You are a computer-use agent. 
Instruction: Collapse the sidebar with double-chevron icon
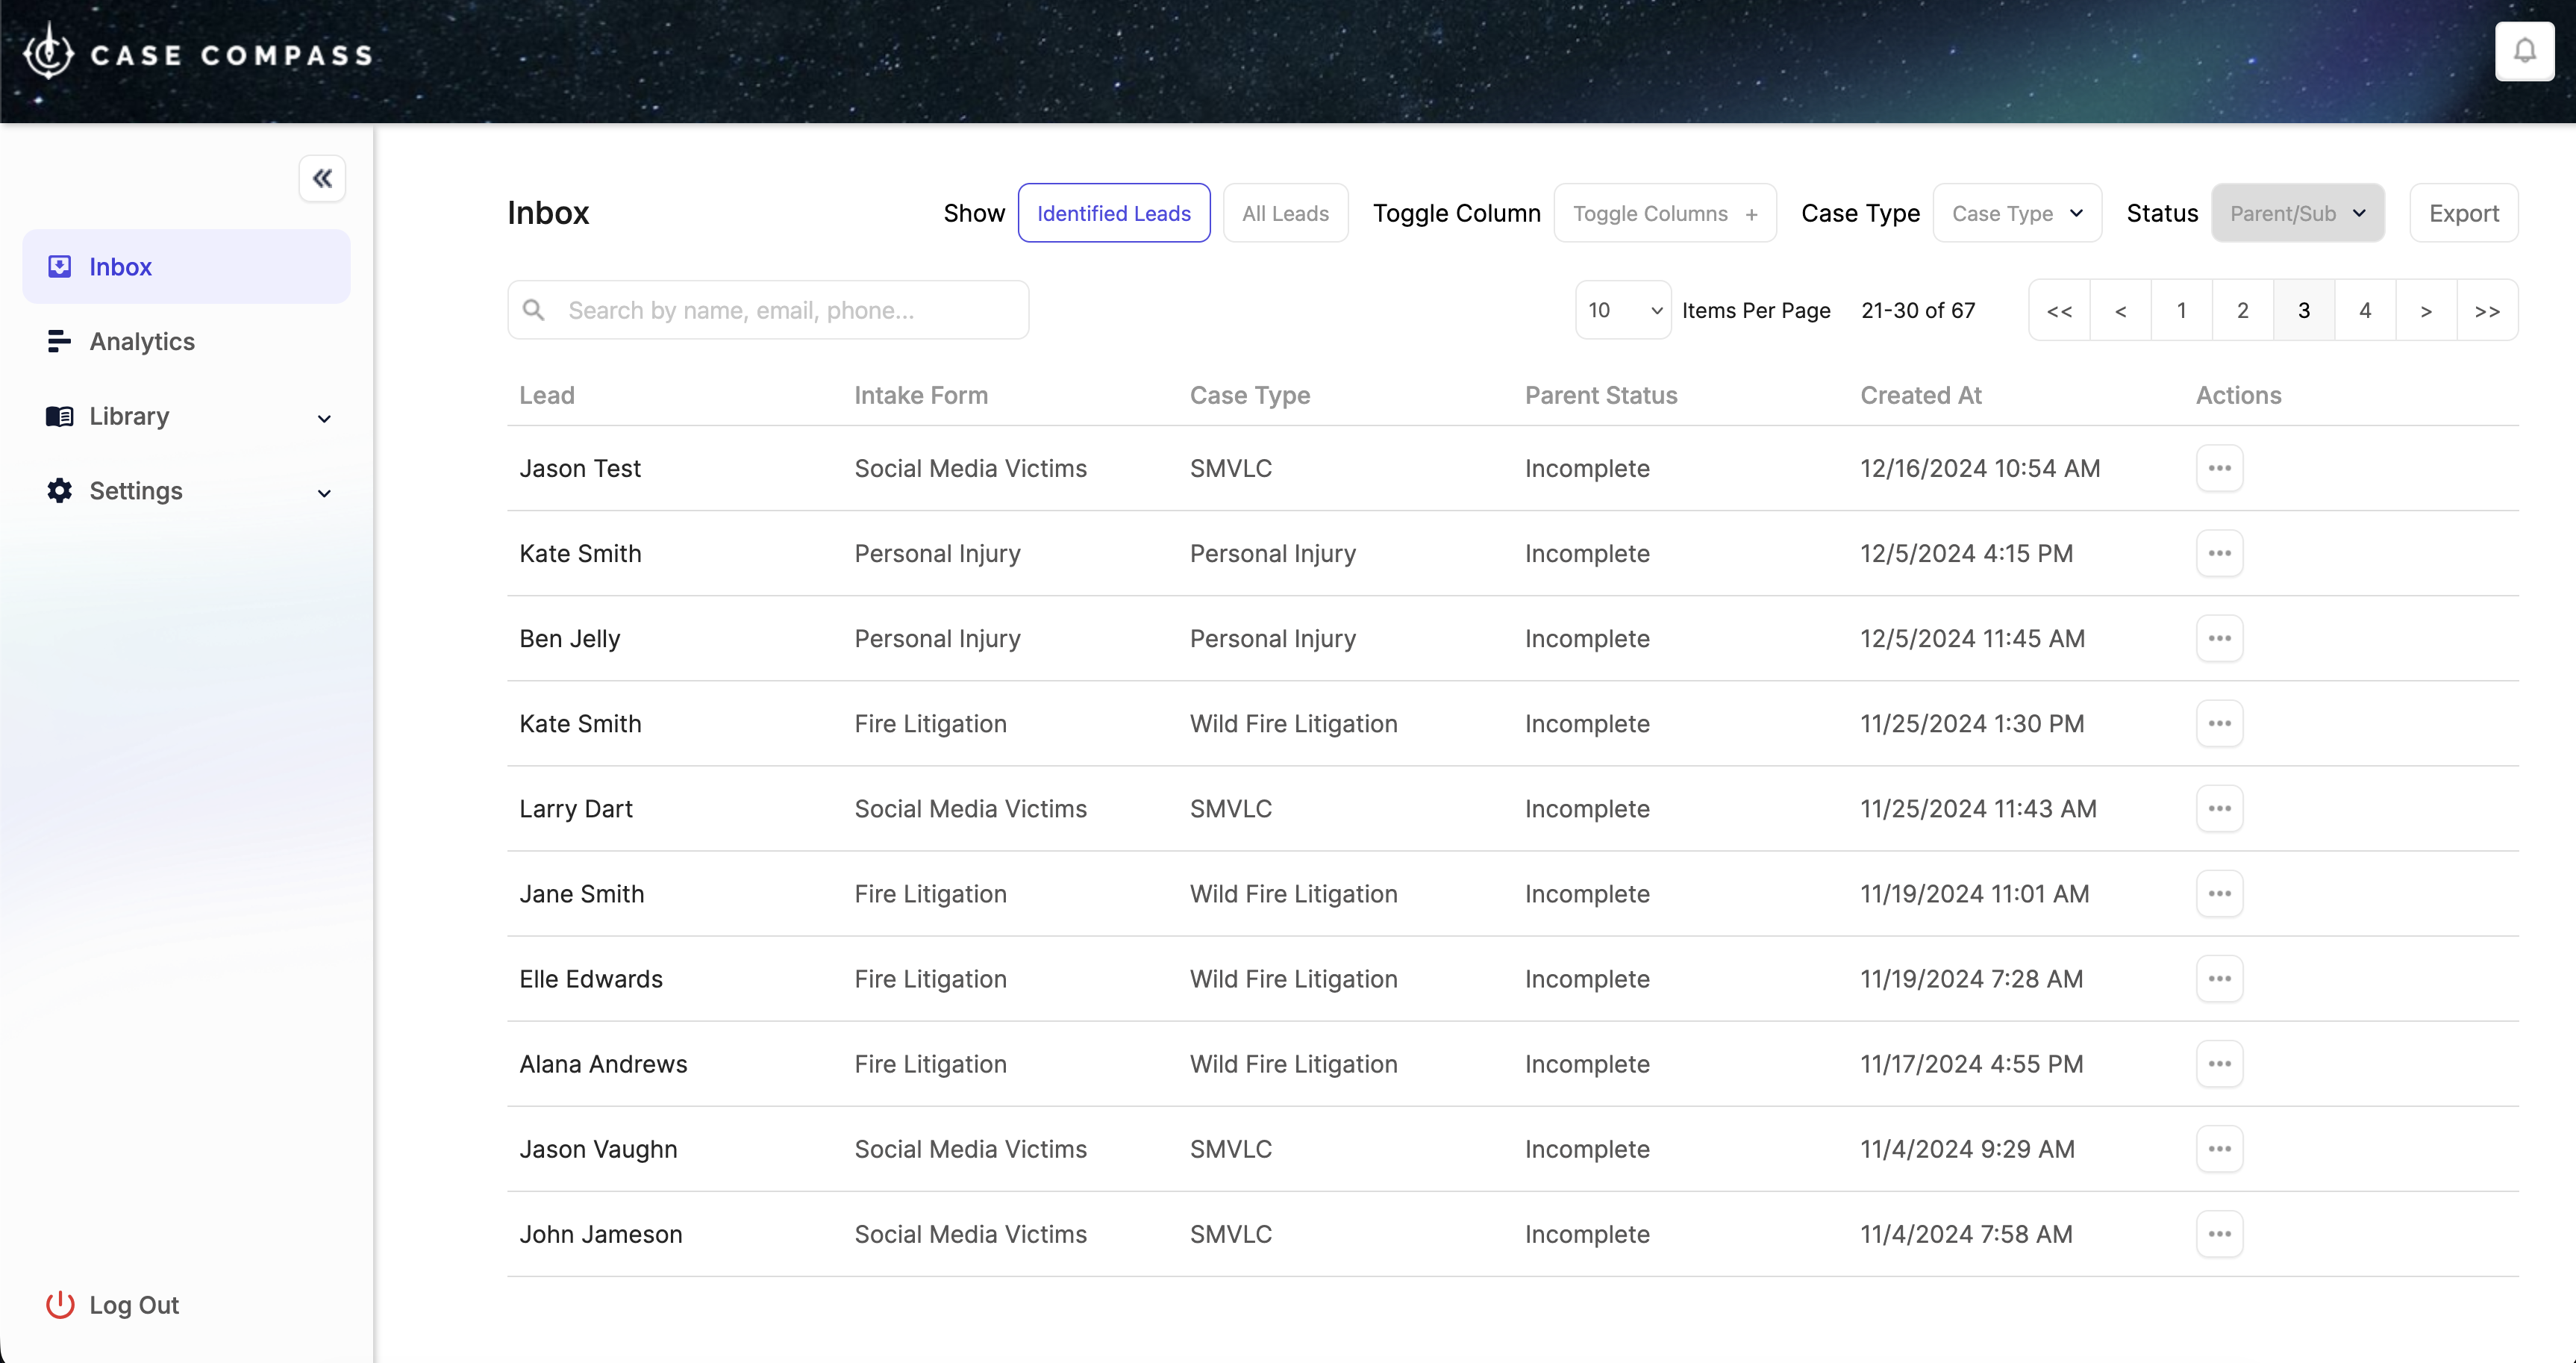coord(322,178)
